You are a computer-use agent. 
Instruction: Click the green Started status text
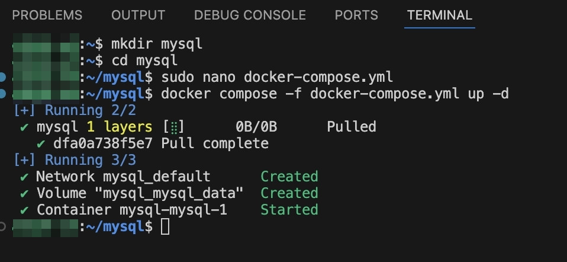289,210
